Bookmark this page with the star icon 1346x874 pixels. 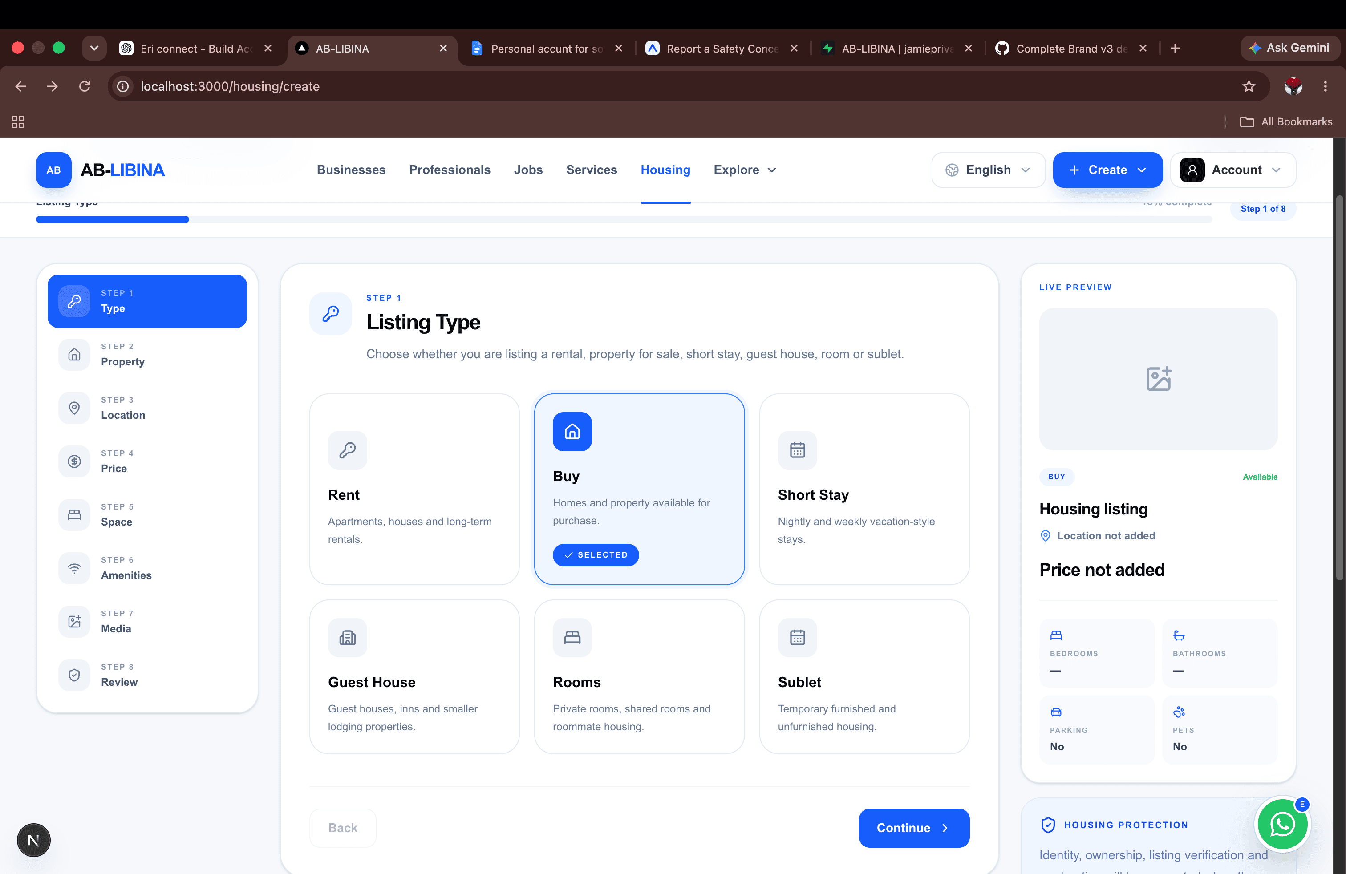click(1249, 86)
